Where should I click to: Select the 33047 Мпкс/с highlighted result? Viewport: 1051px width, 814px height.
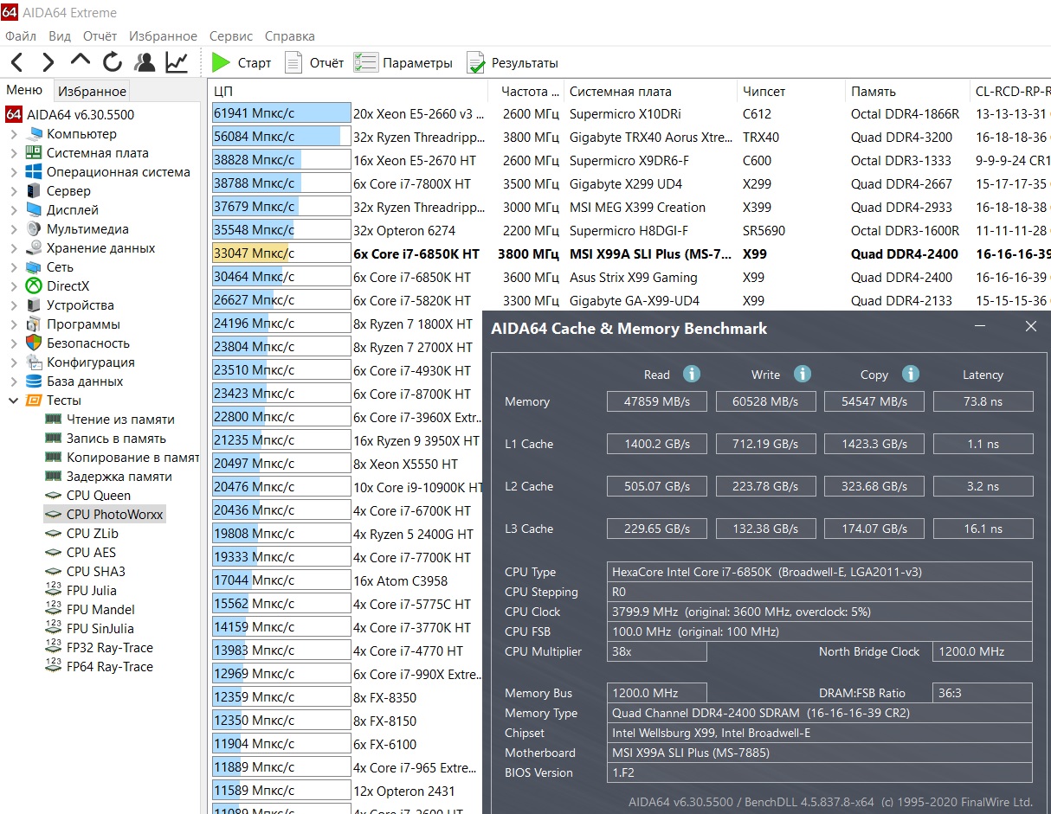coord(281,253)
